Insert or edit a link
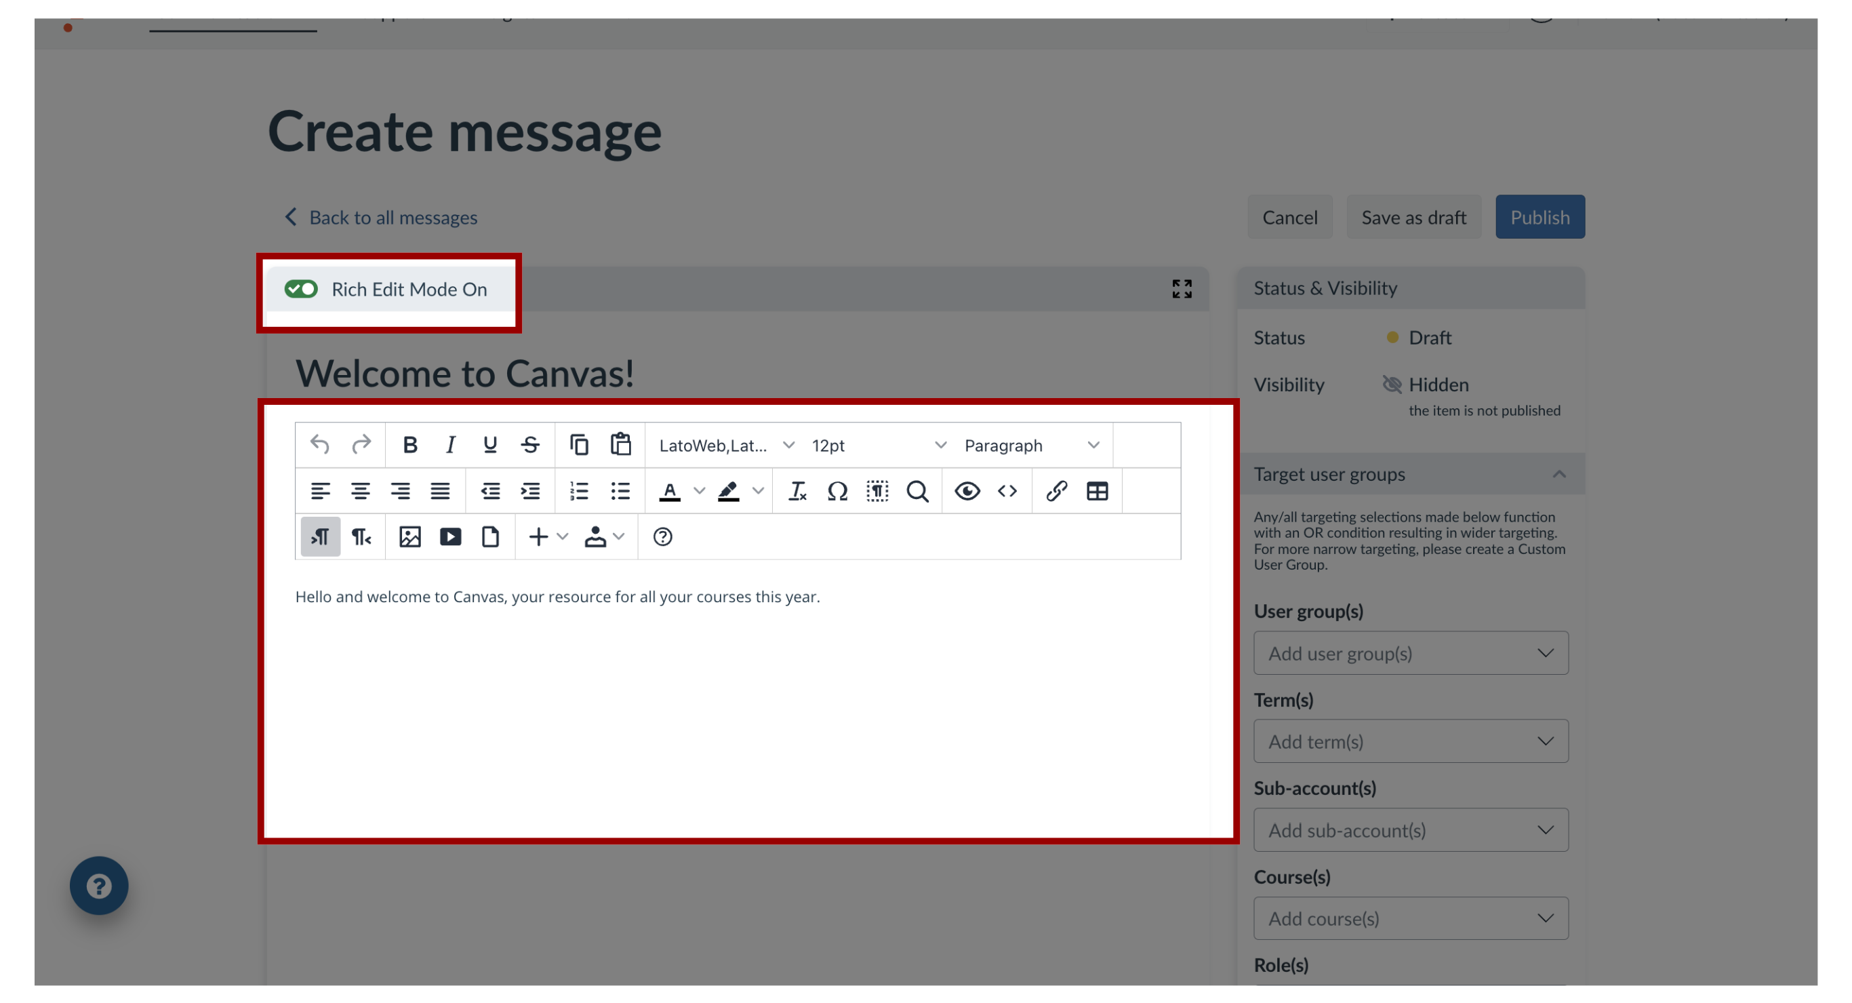This screenshot has width=1852, height=1003. pos(1056,491)
